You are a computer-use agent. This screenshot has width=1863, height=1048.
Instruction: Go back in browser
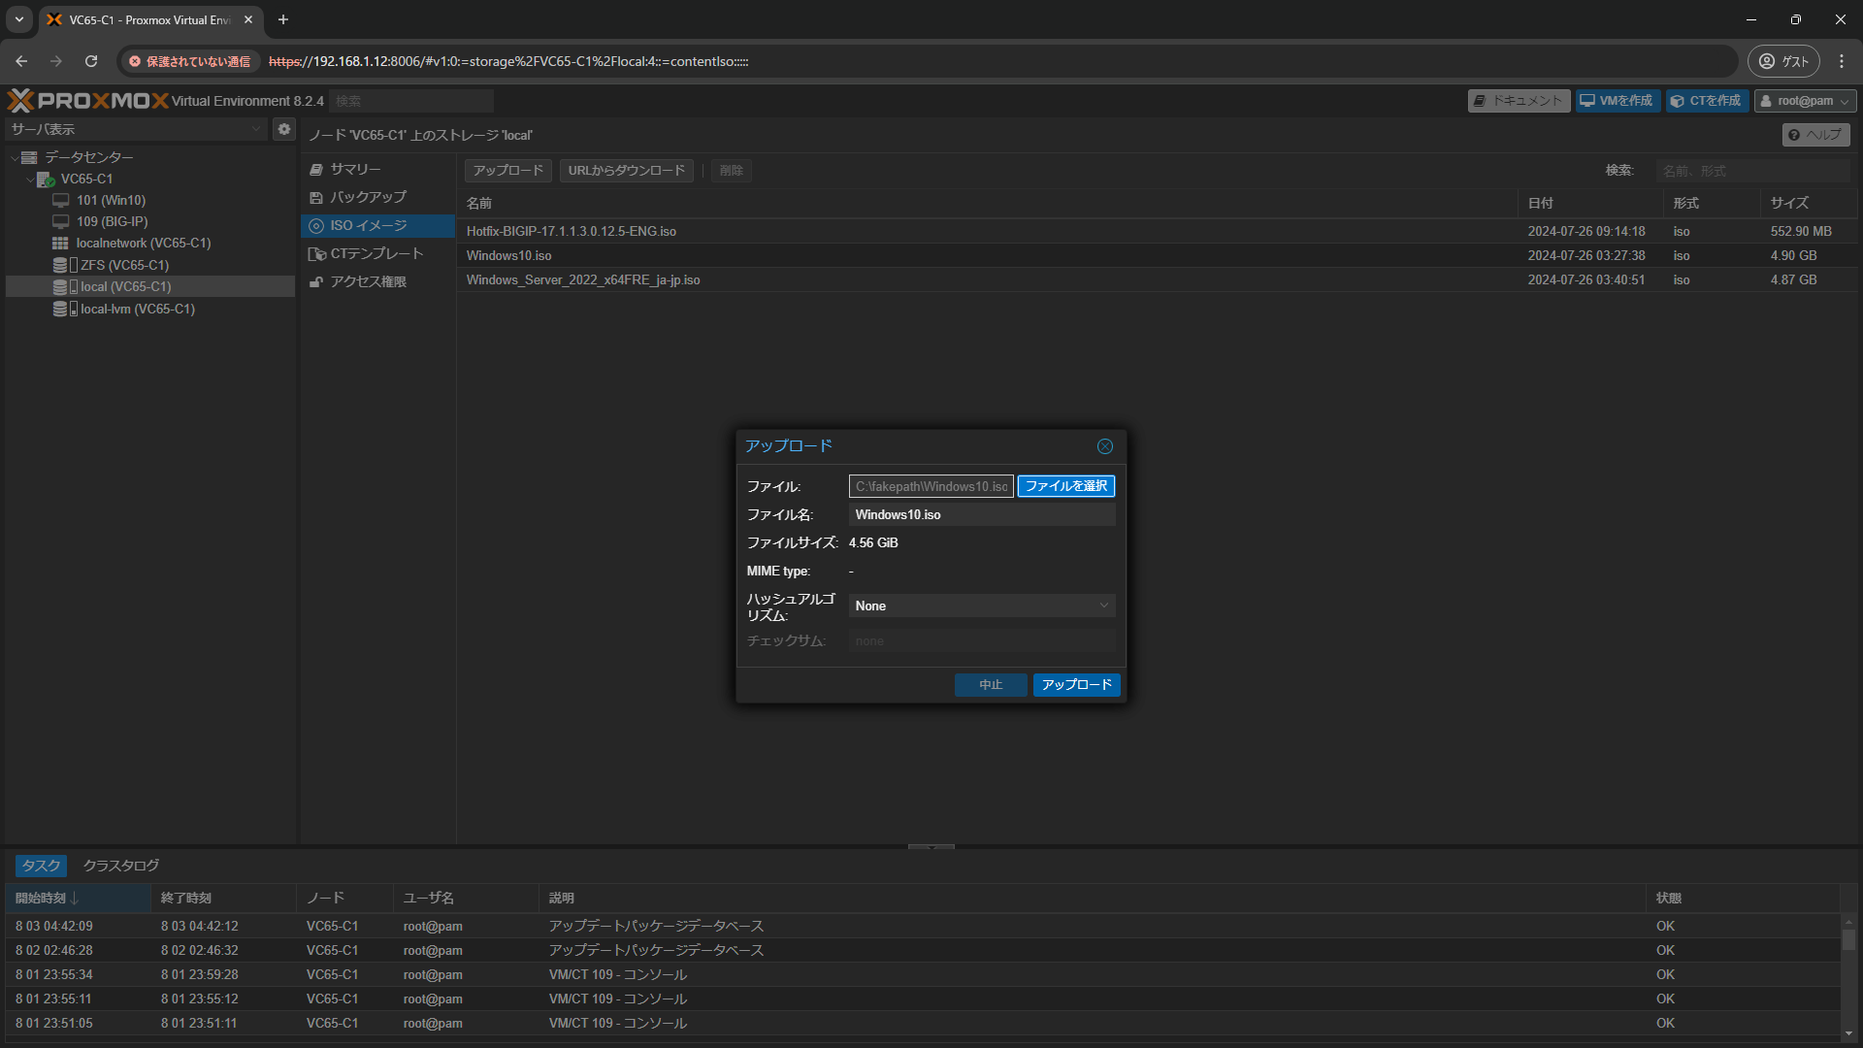(21, 61)
